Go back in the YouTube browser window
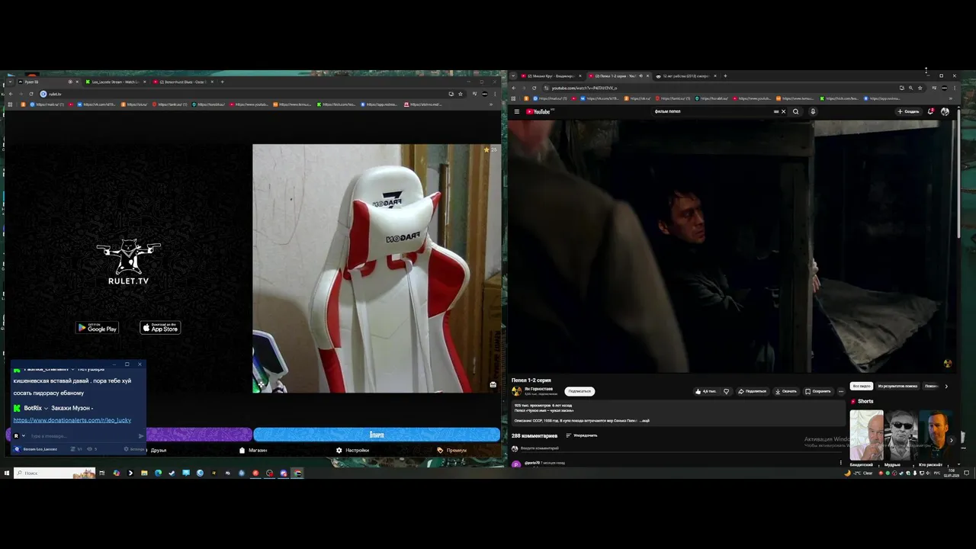This screenshot has height=549, width=976. click(513, 88)
